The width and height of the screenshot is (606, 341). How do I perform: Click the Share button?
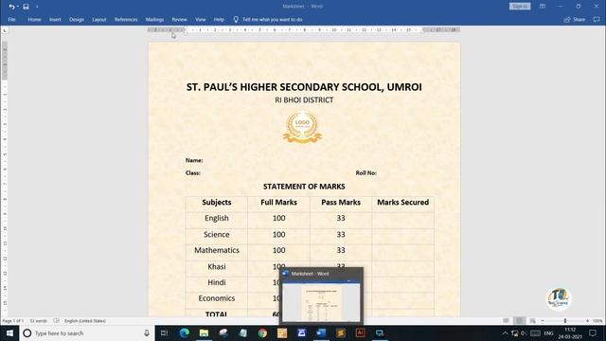575,19
